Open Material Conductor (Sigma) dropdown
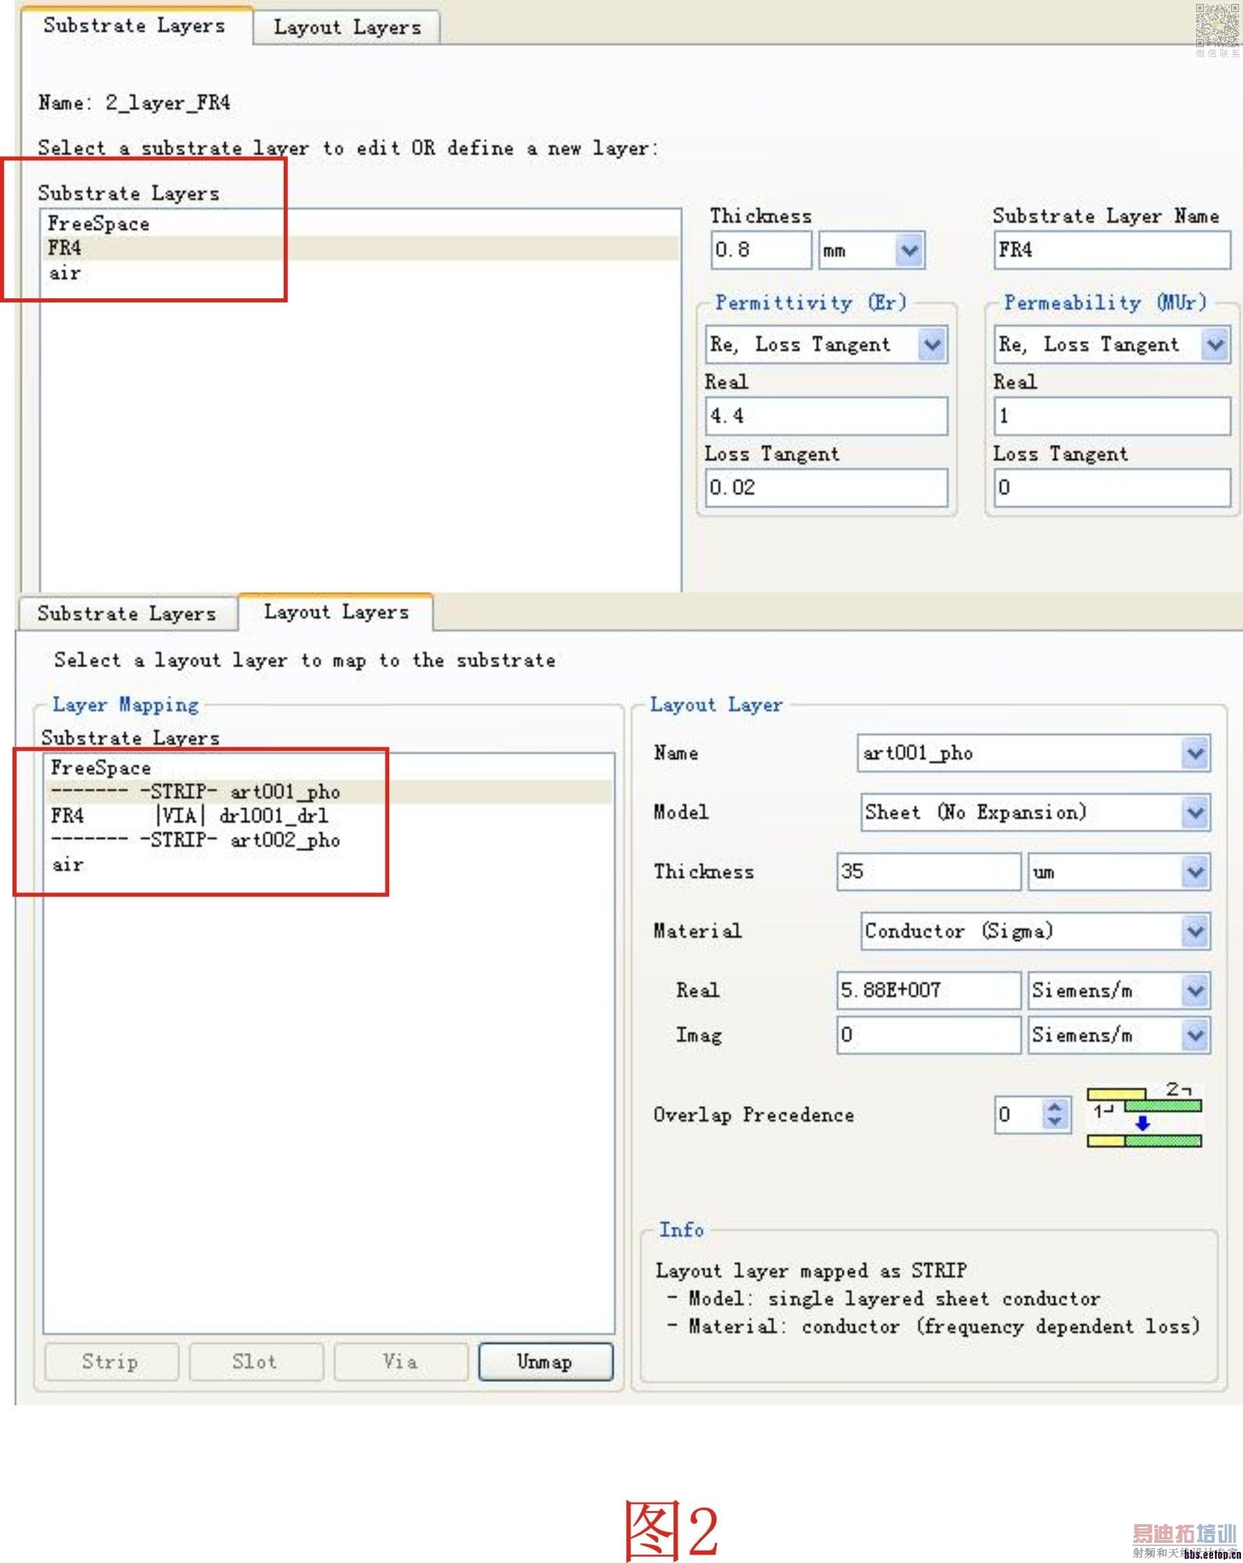 click(1194, 932)
